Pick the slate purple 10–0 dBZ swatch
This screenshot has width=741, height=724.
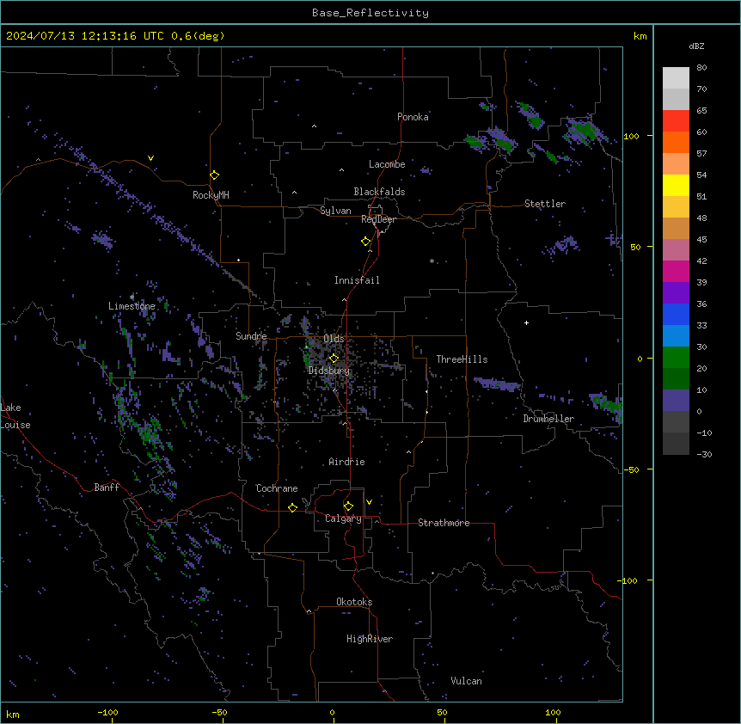click(676, 401)
